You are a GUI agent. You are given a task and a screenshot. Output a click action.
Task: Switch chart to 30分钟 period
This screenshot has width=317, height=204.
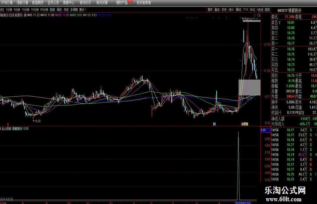[35, 9]
